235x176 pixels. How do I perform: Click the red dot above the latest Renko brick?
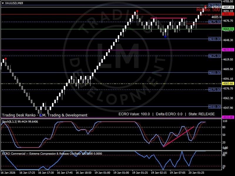tap(205, 6)
